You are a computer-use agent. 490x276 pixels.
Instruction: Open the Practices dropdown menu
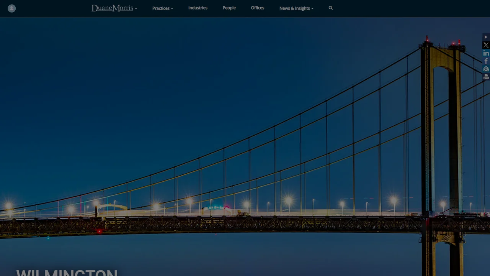(163, 8)
